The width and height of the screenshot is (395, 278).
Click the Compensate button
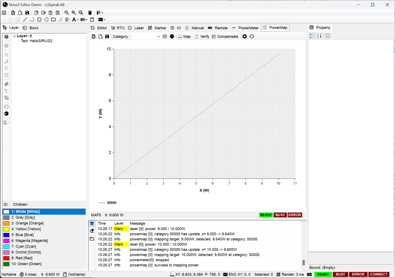click(x=225, y=36)
